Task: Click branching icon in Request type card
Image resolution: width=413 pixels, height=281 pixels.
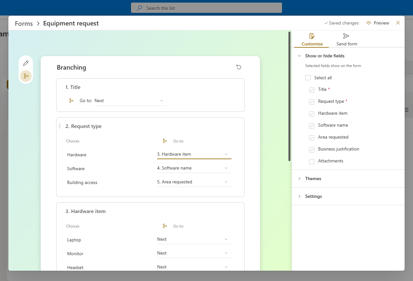Action: click(165, 141)
